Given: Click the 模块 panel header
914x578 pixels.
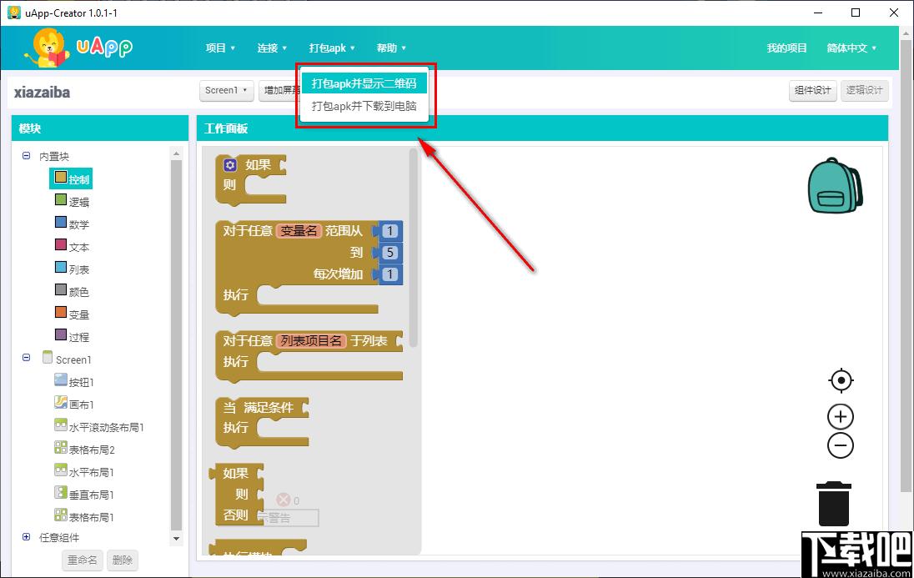Looking at the screenshot, I should [x=100, y=128].
